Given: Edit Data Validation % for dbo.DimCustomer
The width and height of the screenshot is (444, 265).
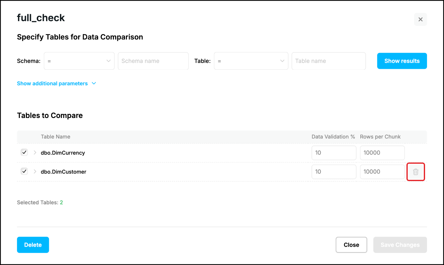Looking at the screenshot, I should coord(334,172).
